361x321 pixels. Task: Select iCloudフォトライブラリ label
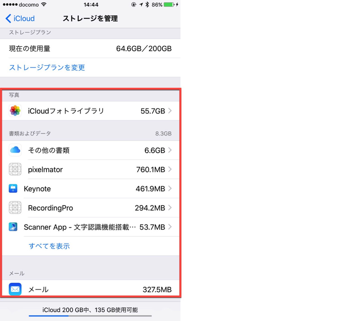(66, 111)
